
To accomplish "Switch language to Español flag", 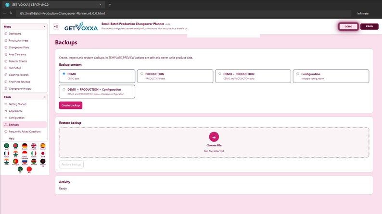I will (x=43, y=146).
